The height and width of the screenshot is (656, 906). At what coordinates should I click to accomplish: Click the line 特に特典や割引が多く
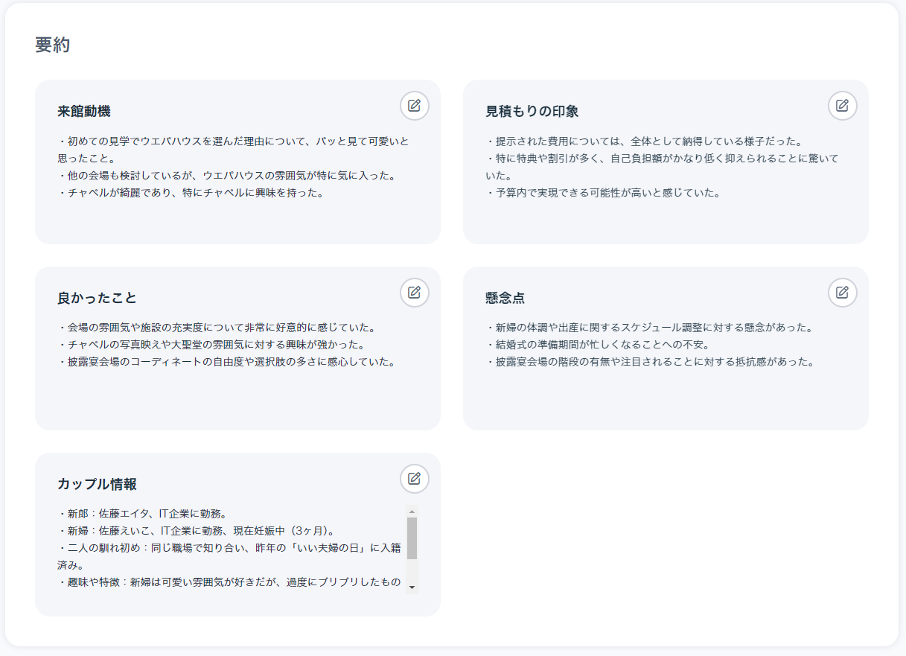pyautogui.click(x=662, y=167)
